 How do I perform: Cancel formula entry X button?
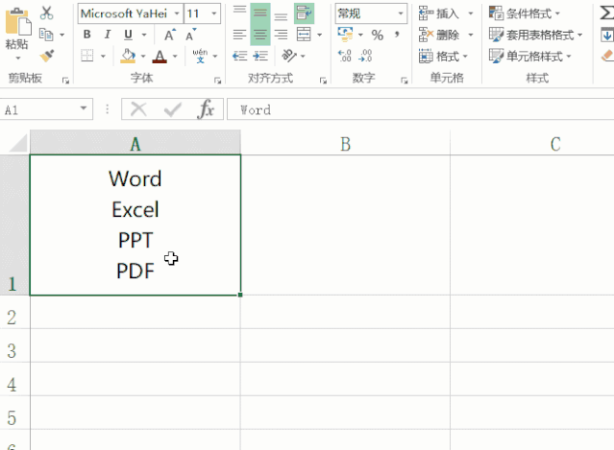[138, 109]
